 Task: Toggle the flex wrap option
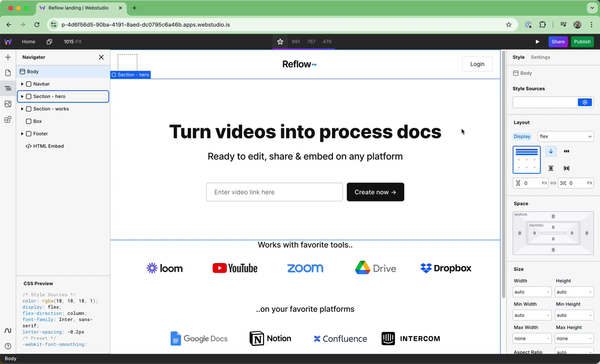click(x=567, y=152)
